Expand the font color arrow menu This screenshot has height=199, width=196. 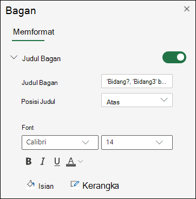coord(81,161)
